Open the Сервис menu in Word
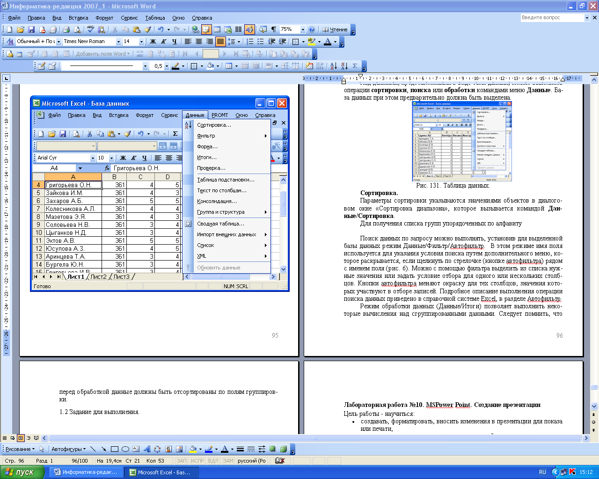This screenshot has width=599, height=479. pyautogui.click(x=129, y=18)
